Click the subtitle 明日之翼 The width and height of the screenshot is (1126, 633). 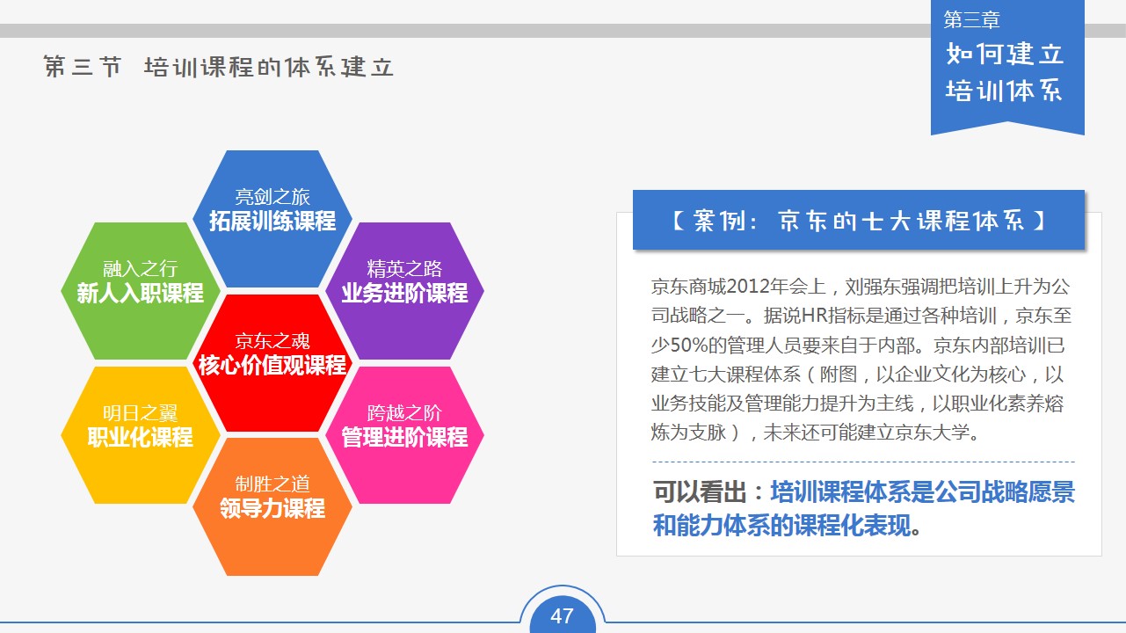click(140, 413)
